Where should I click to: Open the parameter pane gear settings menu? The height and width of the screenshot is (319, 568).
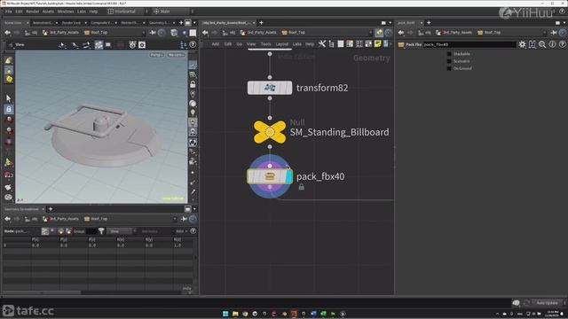click(522, 44)
